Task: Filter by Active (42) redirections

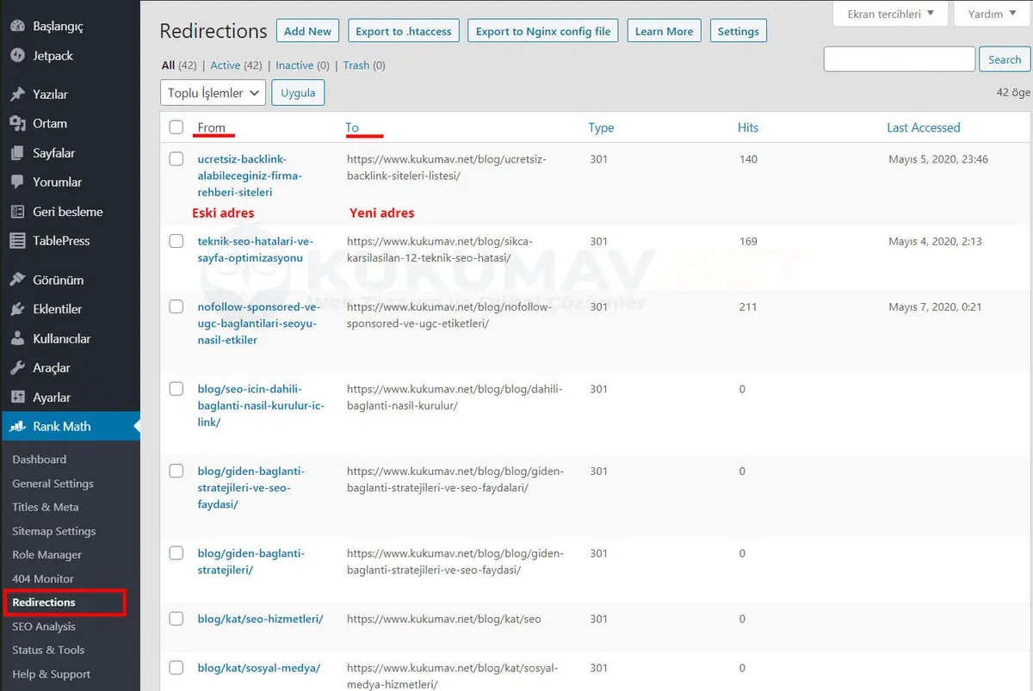Action: pyautogui.click(x=236, y=65)
